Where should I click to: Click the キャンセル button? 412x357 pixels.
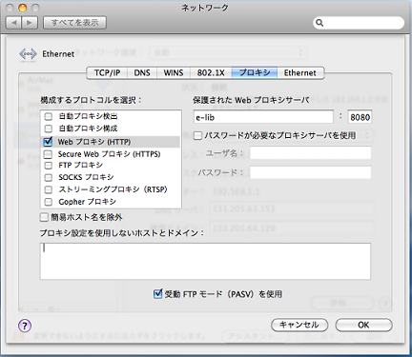tap(299, 325)
